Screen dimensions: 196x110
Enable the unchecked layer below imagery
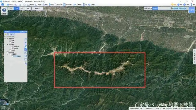pos(10,42)
